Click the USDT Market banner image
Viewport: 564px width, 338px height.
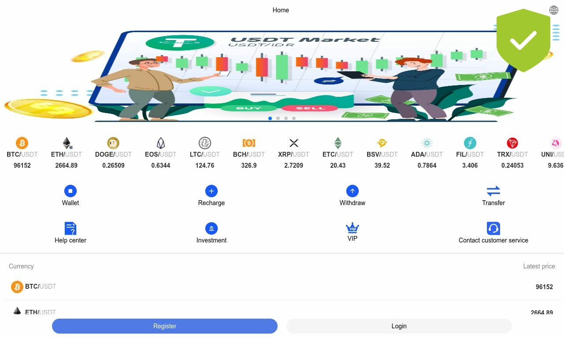point(282,73)
